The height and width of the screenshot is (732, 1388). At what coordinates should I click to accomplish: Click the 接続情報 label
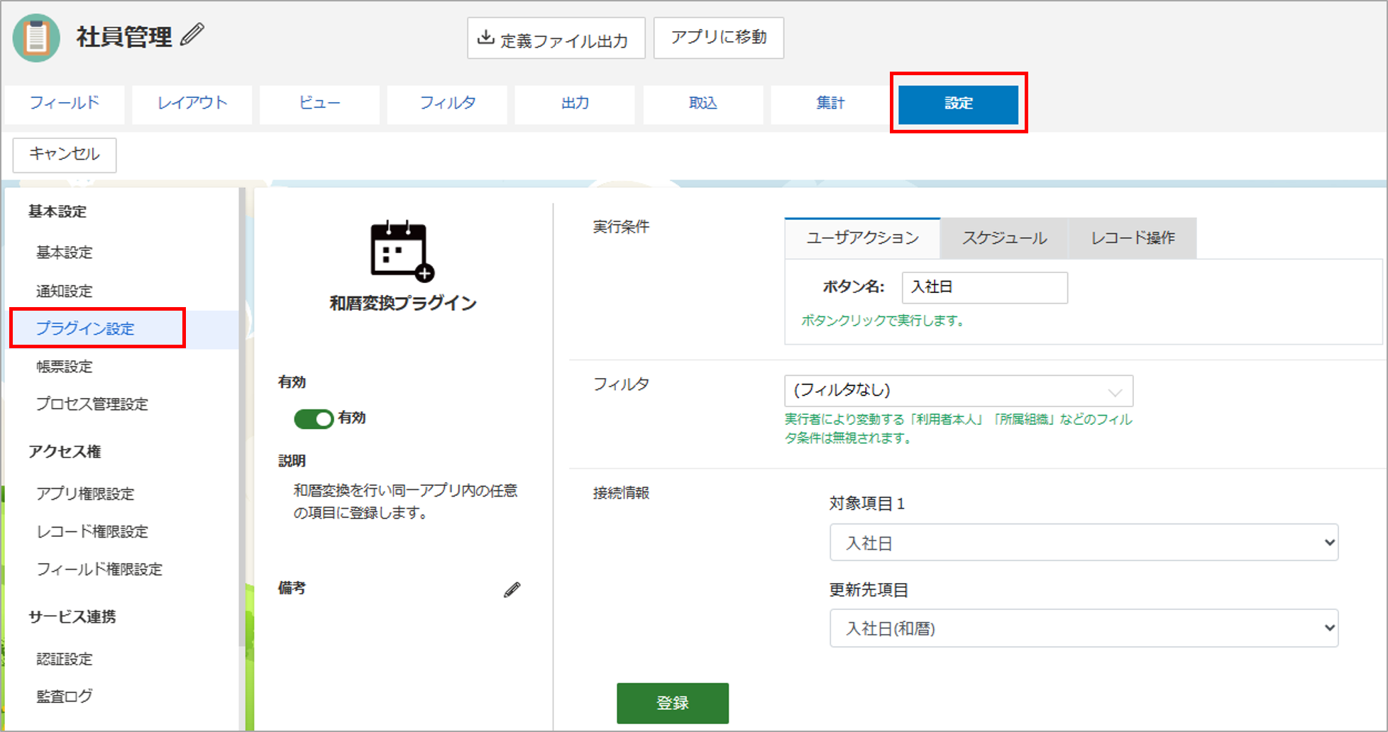pos(621,493)
